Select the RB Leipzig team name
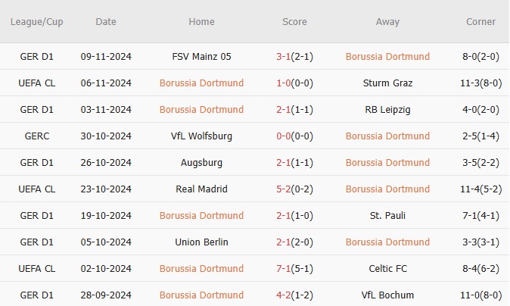The height and width of the screenshot is (306, 510). pos(387,109)
